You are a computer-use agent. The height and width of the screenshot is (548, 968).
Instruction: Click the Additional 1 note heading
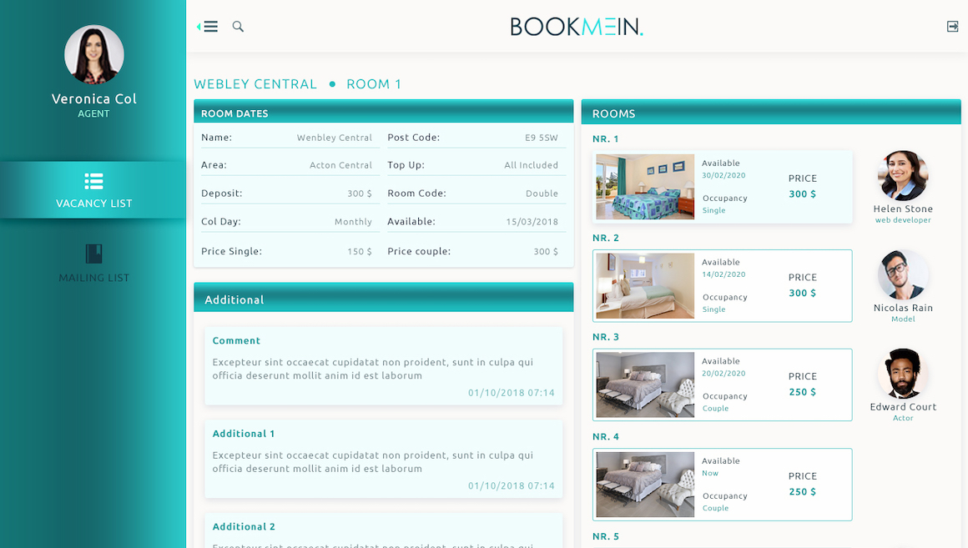pyautogui.click(x=244, y=434)
